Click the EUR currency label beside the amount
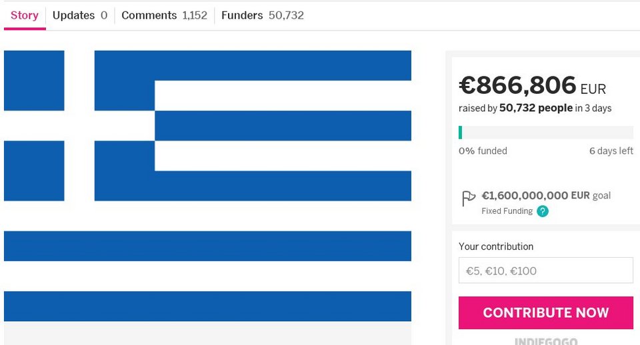The width and height of the screenshot is (640, 345). pyautogui.click(x=593, y=89)
